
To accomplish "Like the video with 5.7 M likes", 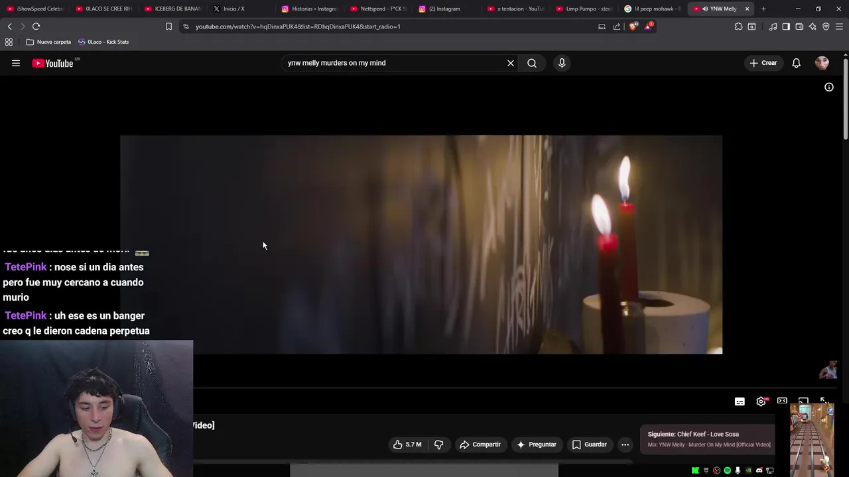I will click(407, 445).
